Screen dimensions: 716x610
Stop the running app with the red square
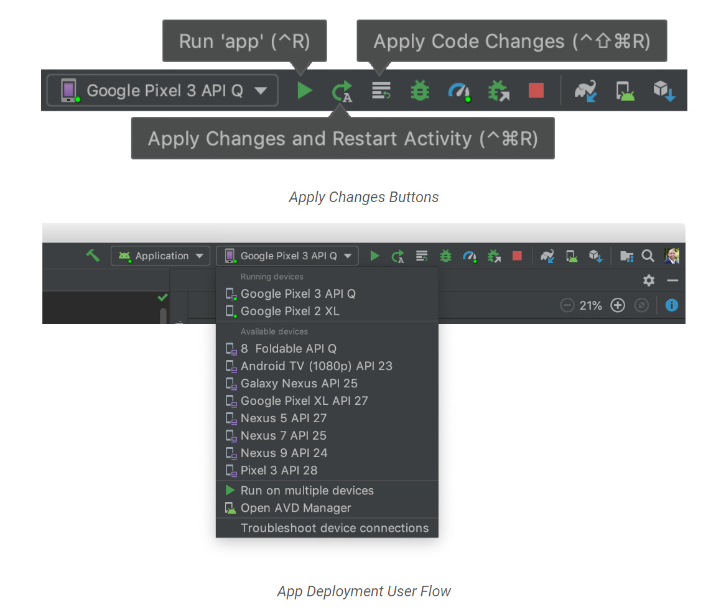(x=535, y=90)
